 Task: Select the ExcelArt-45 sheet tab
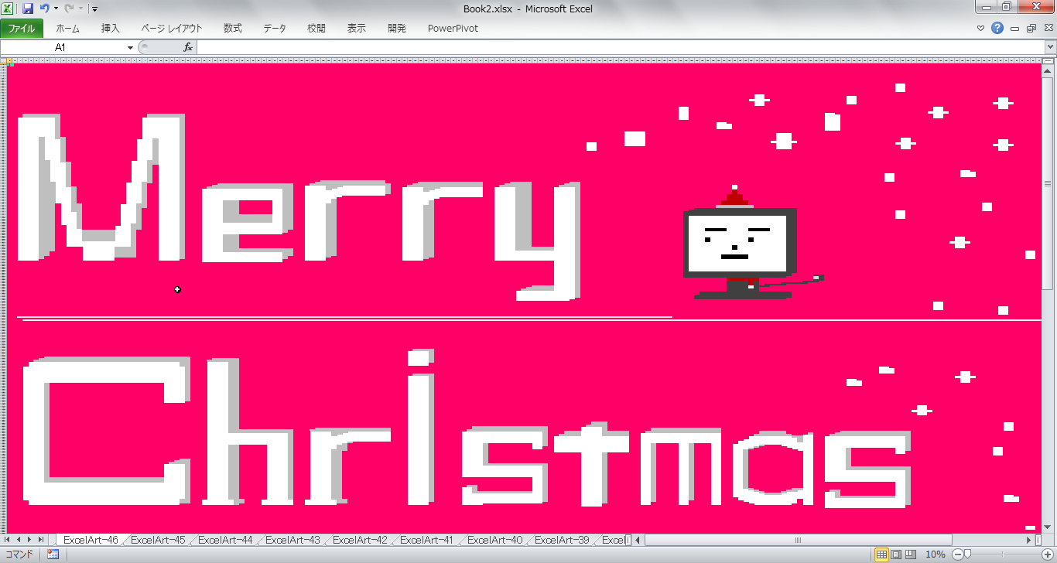point(158,540)
